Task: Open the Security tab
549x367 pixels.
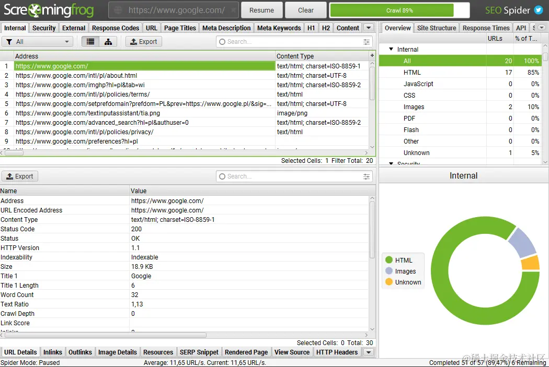Action: 44,28
